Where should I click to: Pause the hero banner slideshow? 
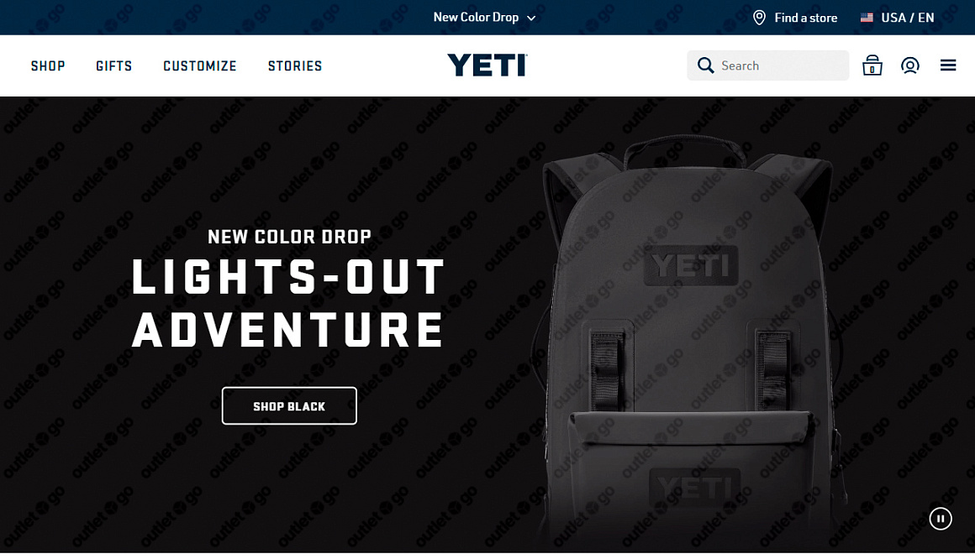[x=941, y=519]
